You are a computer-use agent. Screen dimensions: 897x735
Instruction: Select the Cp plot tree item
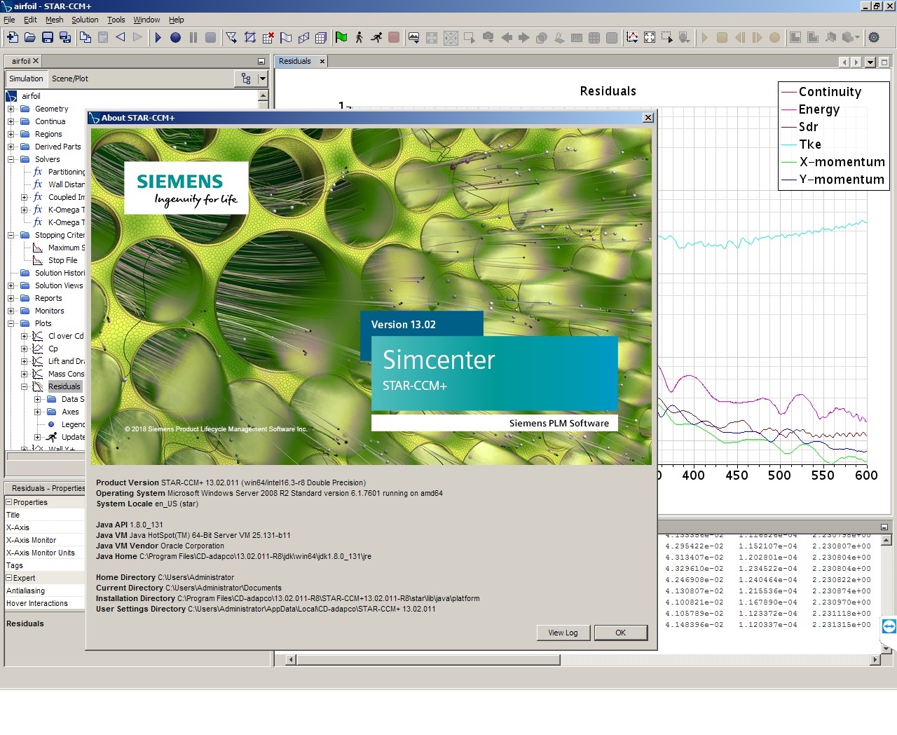click(53, 349)
